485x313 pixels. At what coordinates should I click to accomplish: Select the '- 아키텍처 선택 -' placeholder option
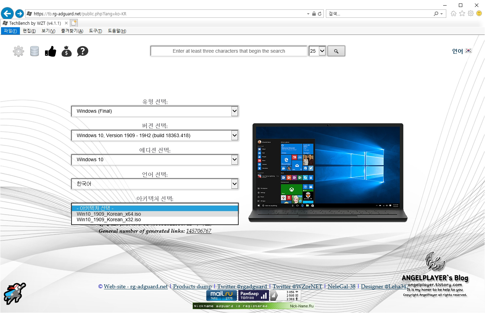coord(155,208)
